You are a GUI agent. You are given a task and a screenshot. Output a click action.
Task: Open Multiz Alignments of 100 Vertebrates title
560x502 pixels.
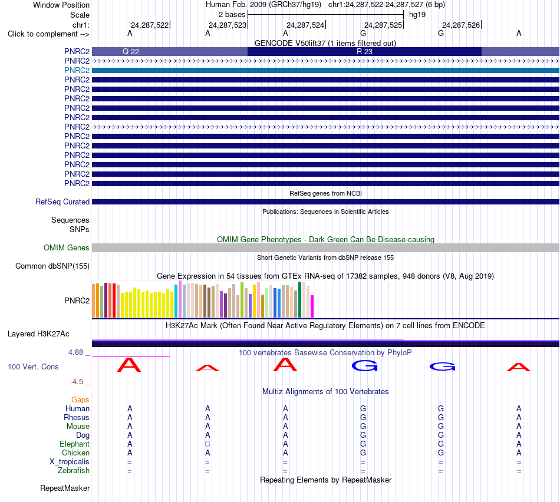click(x=325, y=391)
